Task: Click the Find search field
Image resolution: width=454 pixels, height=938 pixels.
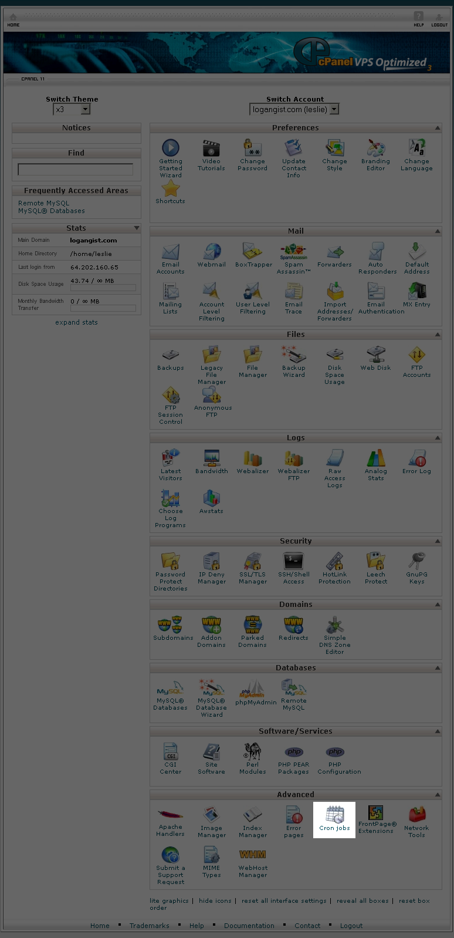Action: [76, 170]
